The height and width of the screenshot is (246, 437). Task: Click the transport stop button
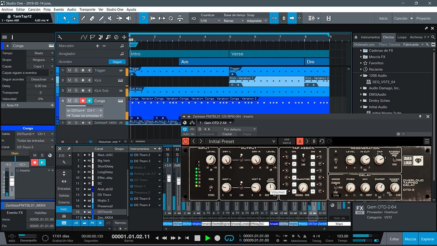(197, 238)
